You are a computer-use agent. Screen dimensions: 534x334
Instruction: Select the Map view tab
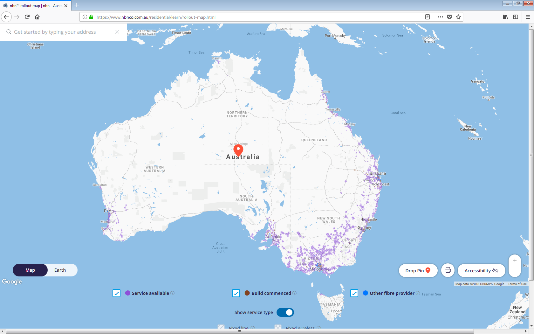pyautogui.click(x=30, y=270)
